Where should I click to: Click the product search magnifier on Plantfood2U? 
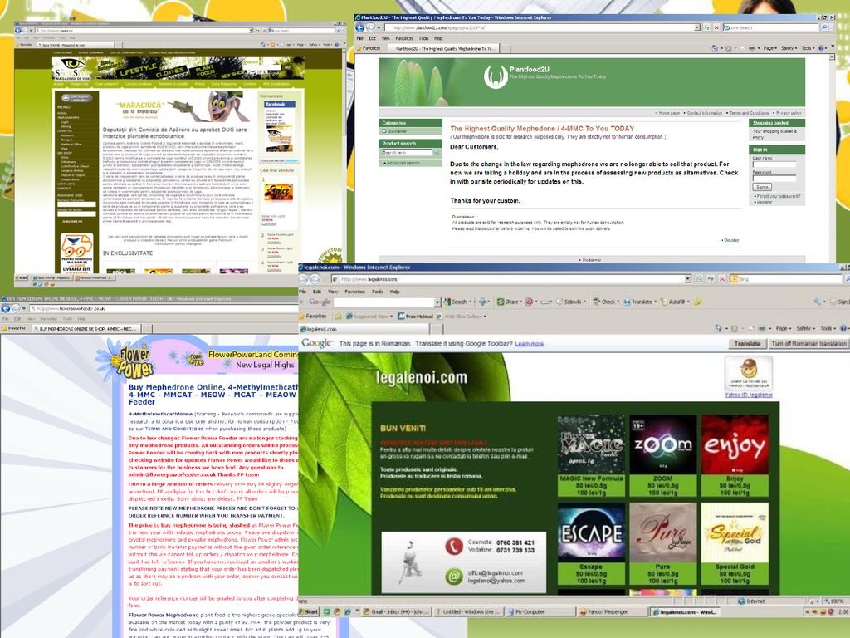point(437,153)
